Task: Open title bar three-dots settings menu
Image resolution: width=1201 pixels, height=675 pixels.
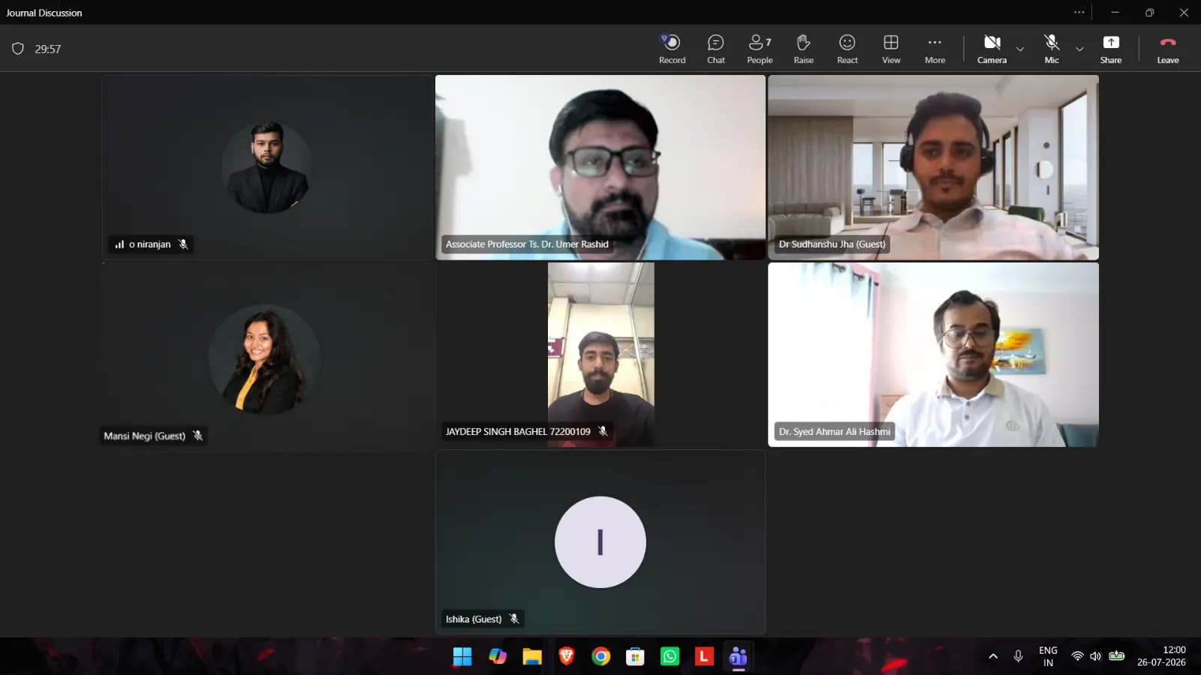Action: pyautogui.click(x=1079, y=12)
